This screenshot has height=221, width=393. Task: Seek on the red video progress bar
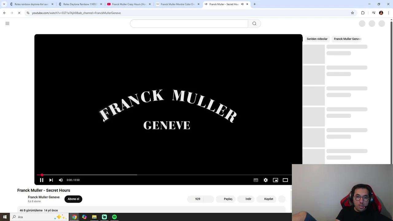[164, 175]
